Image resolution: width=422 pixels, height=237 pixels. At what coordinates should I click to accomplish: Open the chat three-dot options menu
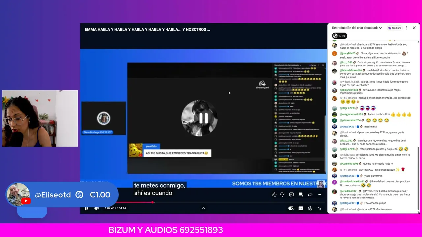click(407, 28)
